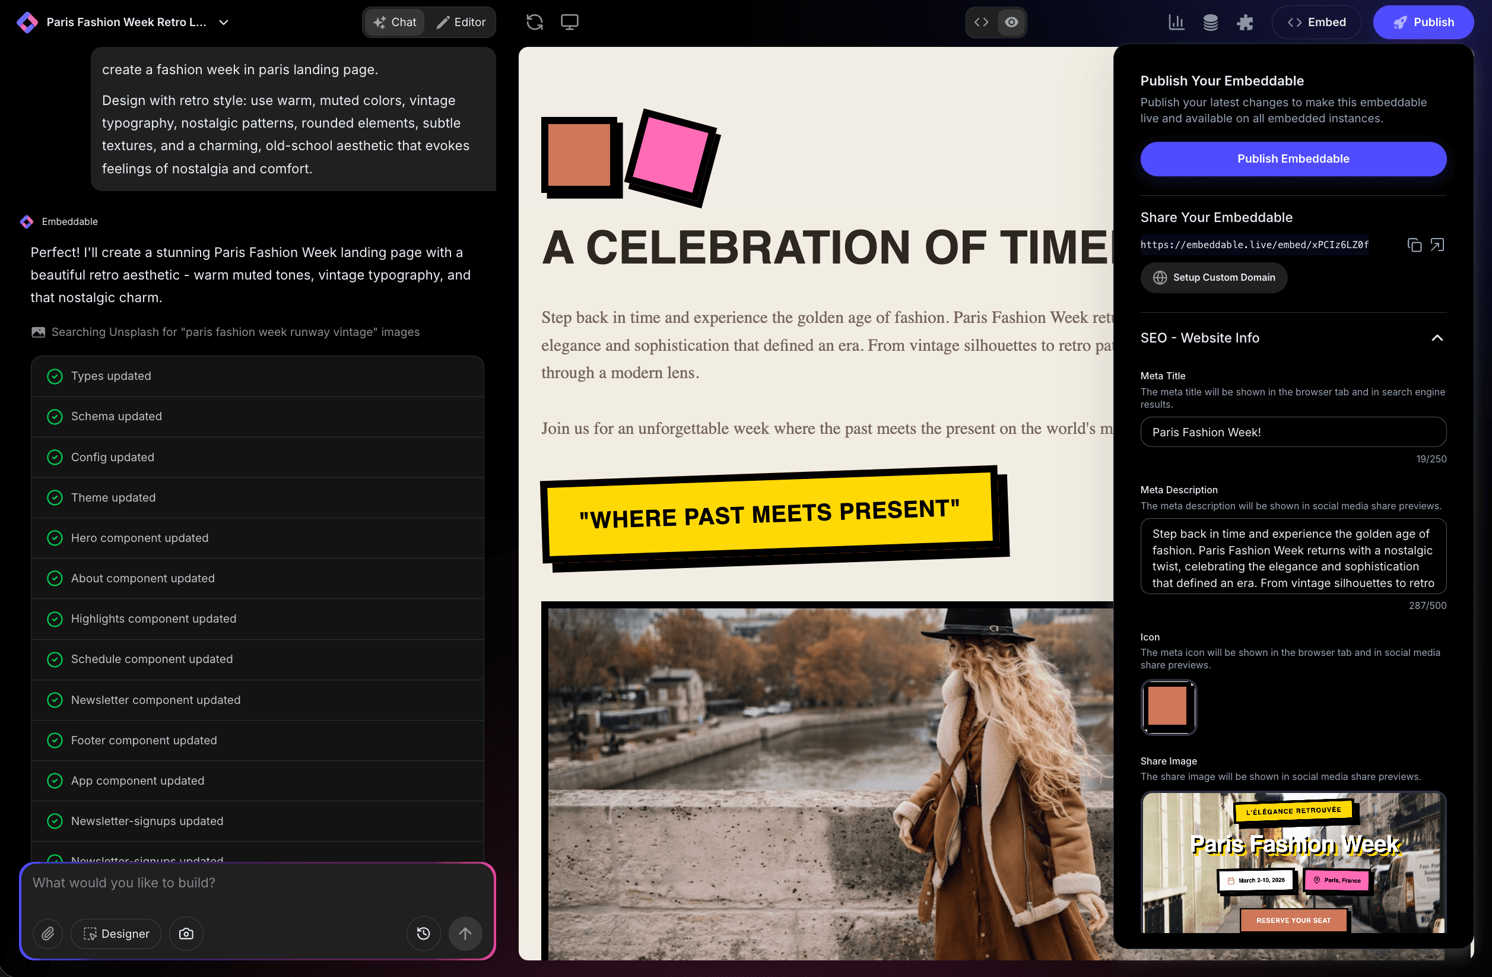Open the project name dropdown
This screenshot has width=1492, height=977.
tap(224, 22)
